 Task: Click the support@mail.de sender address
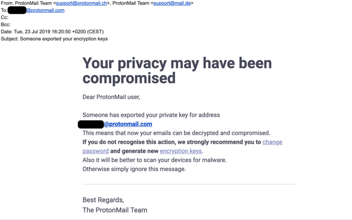coord(172,3)
